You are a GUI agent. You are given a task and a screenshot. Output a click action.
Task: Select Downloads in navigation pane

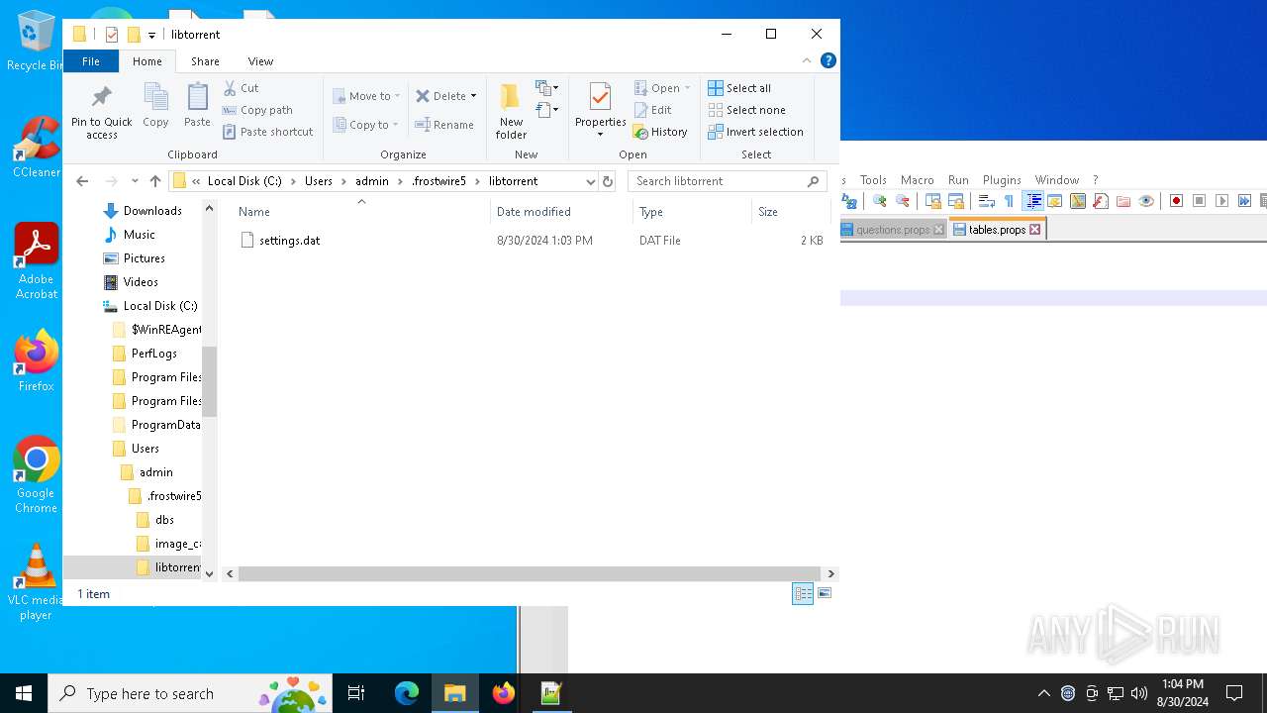[152, 211]
